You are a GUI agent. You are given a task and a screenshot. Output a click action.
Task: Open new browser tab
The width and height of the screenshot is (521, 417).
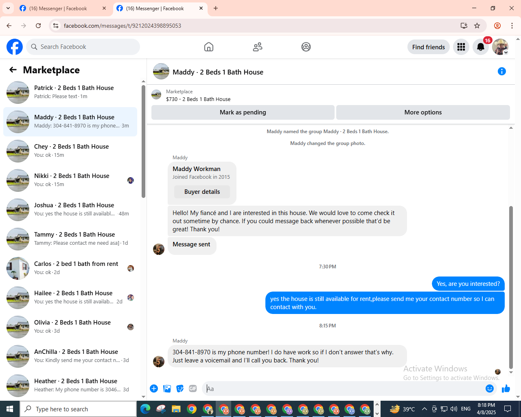pyautogui.click(x=216, y=8)
